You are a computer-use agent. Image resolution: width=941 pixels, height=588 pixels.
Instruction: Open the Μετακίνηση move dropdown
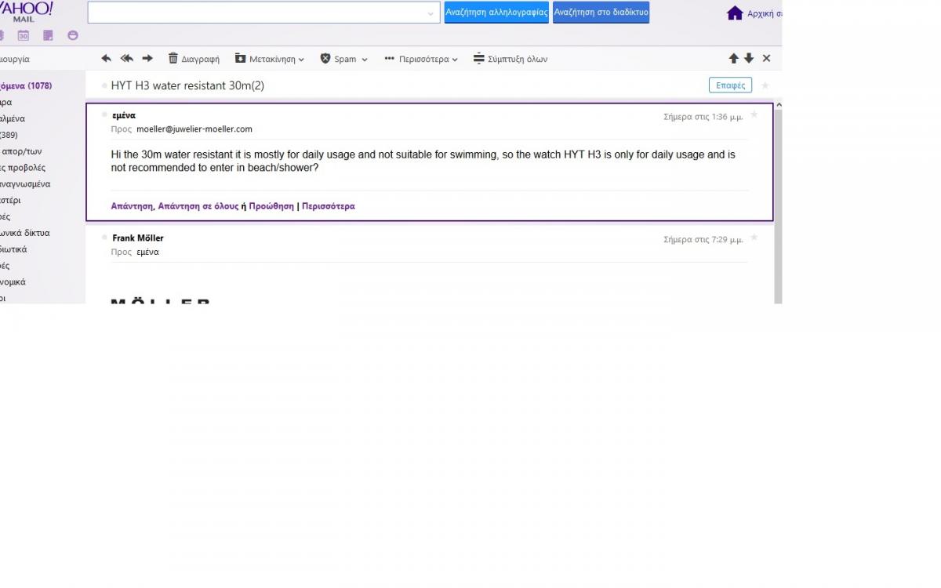click(270, 59)
